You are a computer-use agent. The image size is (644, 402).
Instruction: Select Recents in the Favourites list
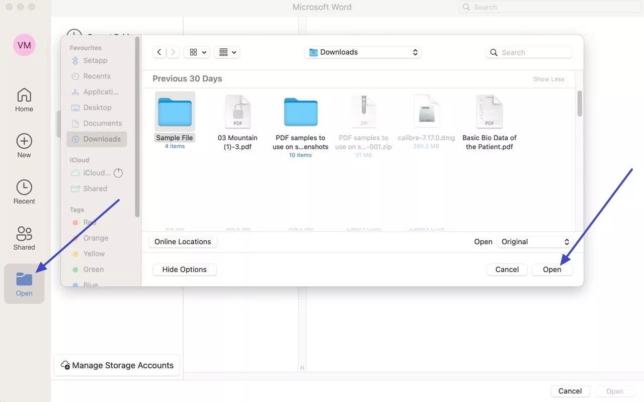[96, 76]
